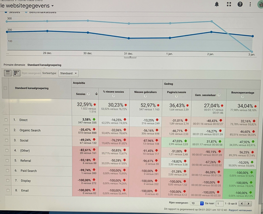Open the Paid Search channel link

coord(29,171)
